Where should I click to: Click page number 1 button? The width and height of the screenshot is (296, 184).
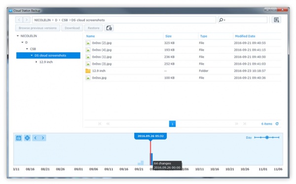172,124
